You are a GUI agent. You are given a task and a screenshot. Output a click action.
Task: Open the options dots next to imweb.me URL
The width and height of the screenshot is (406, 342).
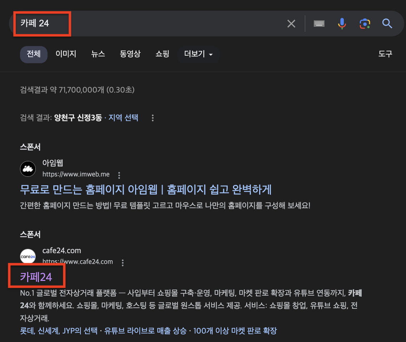[119, 175]
